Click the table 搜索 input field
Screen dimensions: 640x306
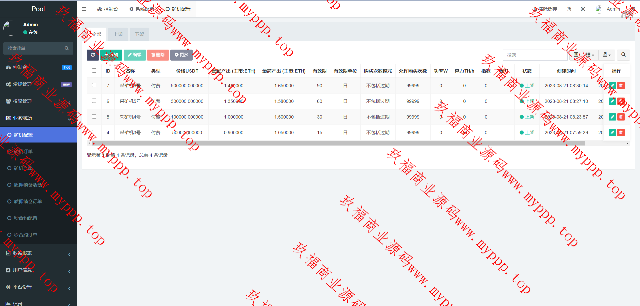[535, 55]
